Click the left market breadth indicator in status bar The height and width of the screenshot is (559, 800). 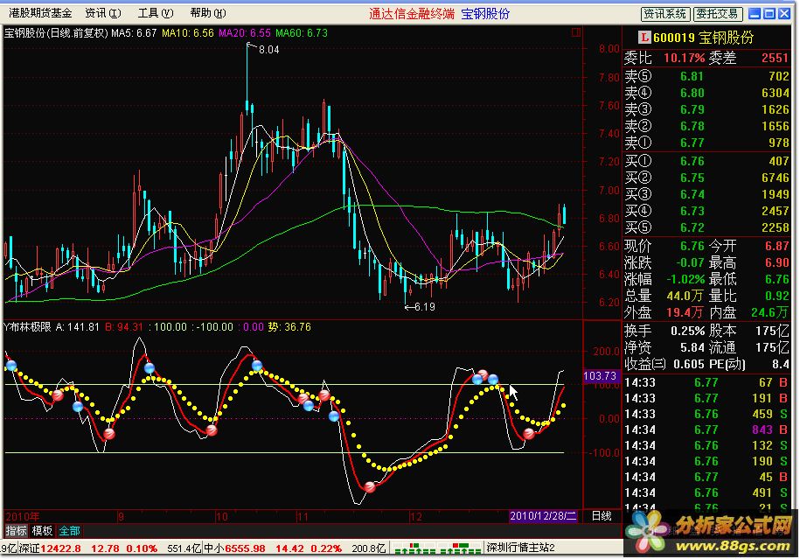pyautogui.click(x=414, y=549)
